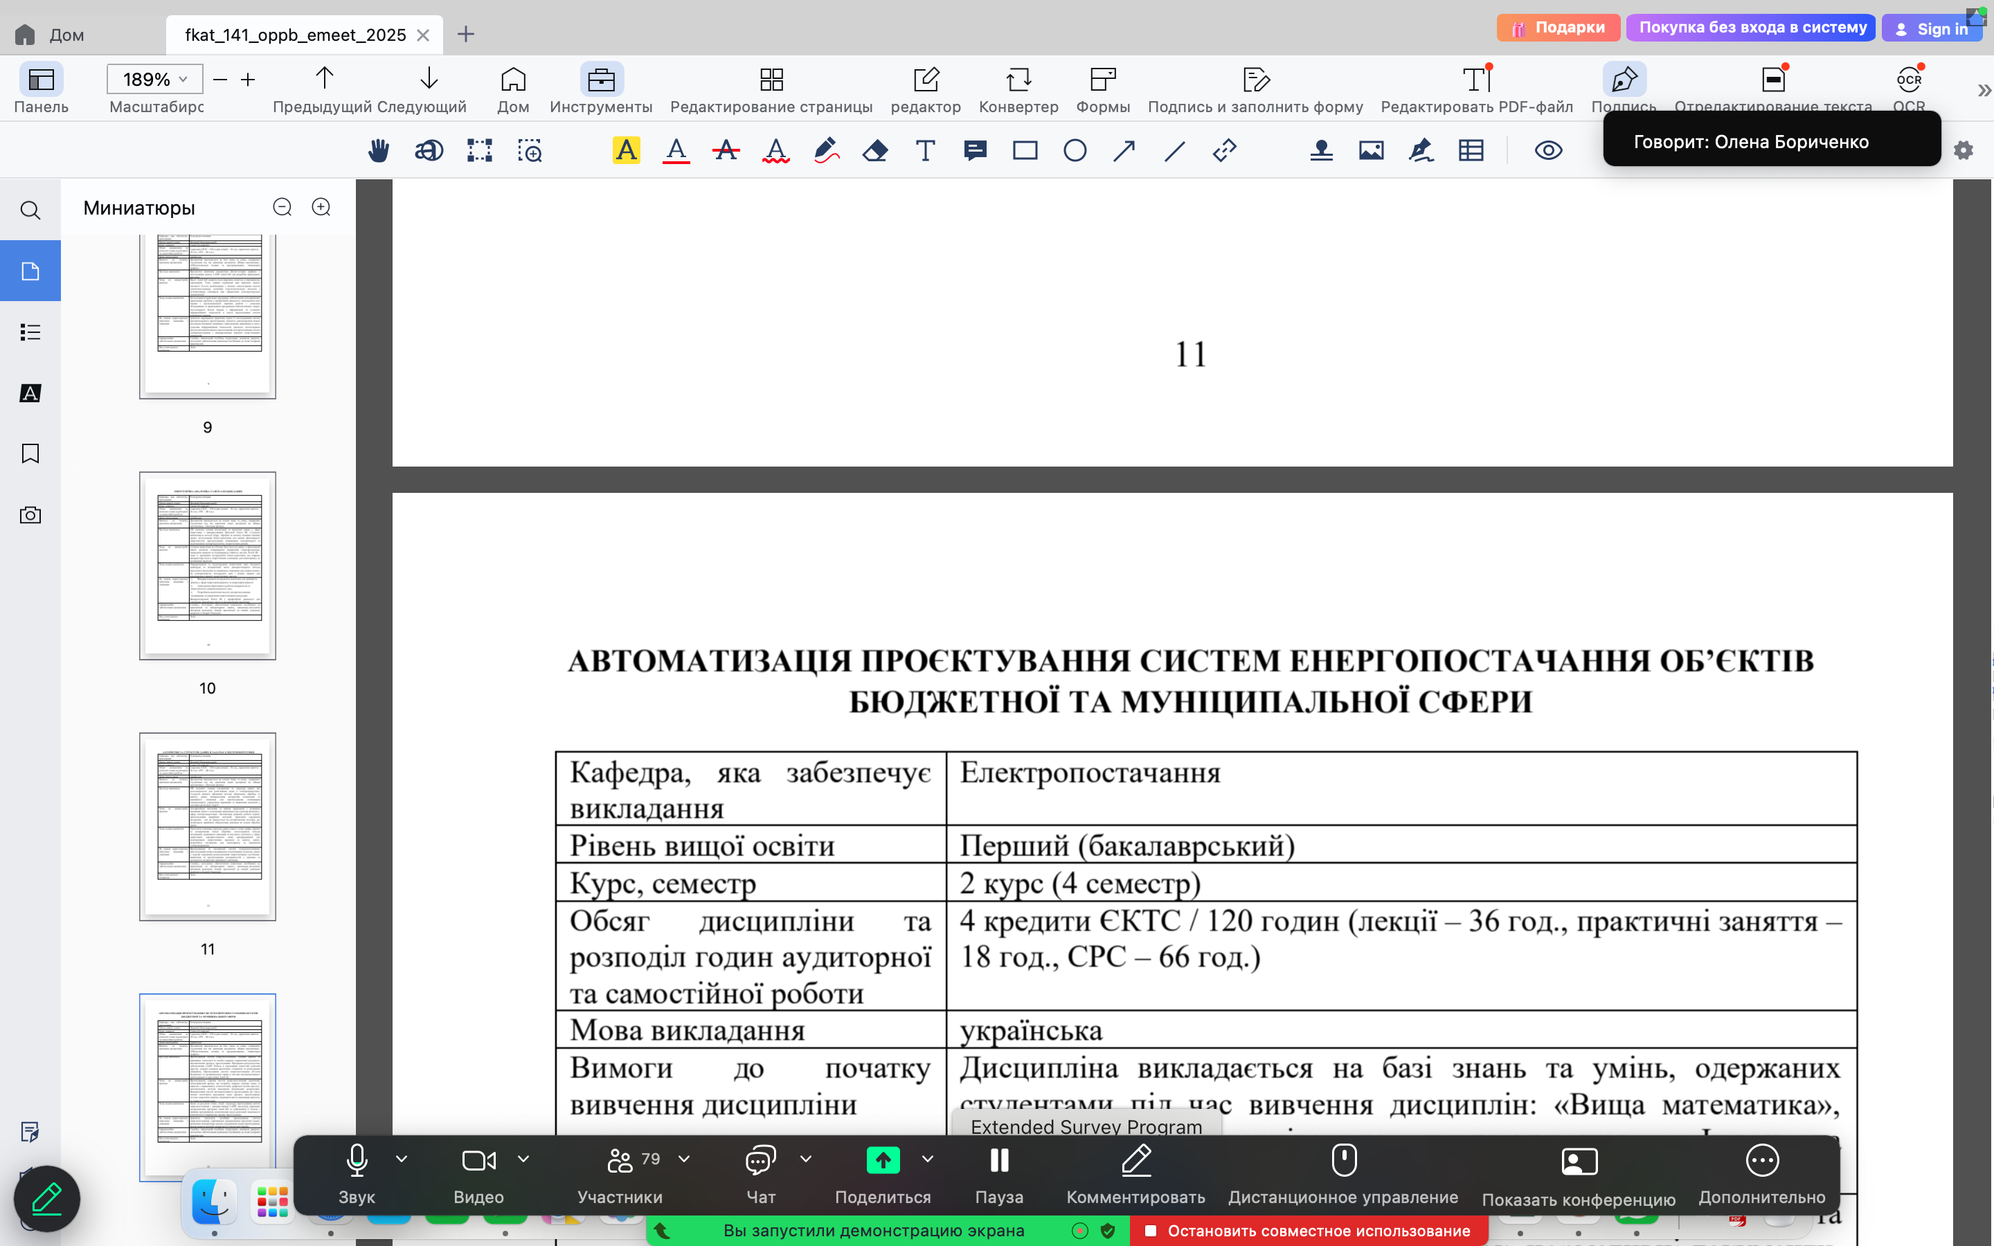The height and width of the screenshot is (1246, 1994).
Task: Click purchase without login button
Action: pyautogui.click(x=1752, y=27)
